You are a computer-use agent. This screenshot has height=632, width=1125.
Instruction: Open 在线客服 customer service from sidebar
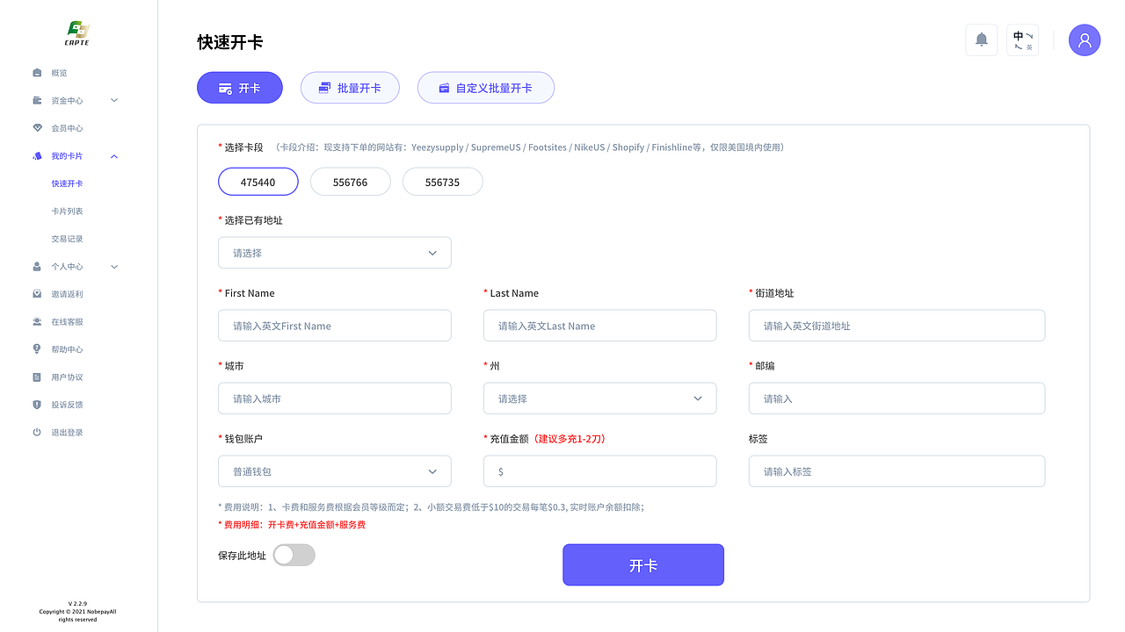point(36,321)
